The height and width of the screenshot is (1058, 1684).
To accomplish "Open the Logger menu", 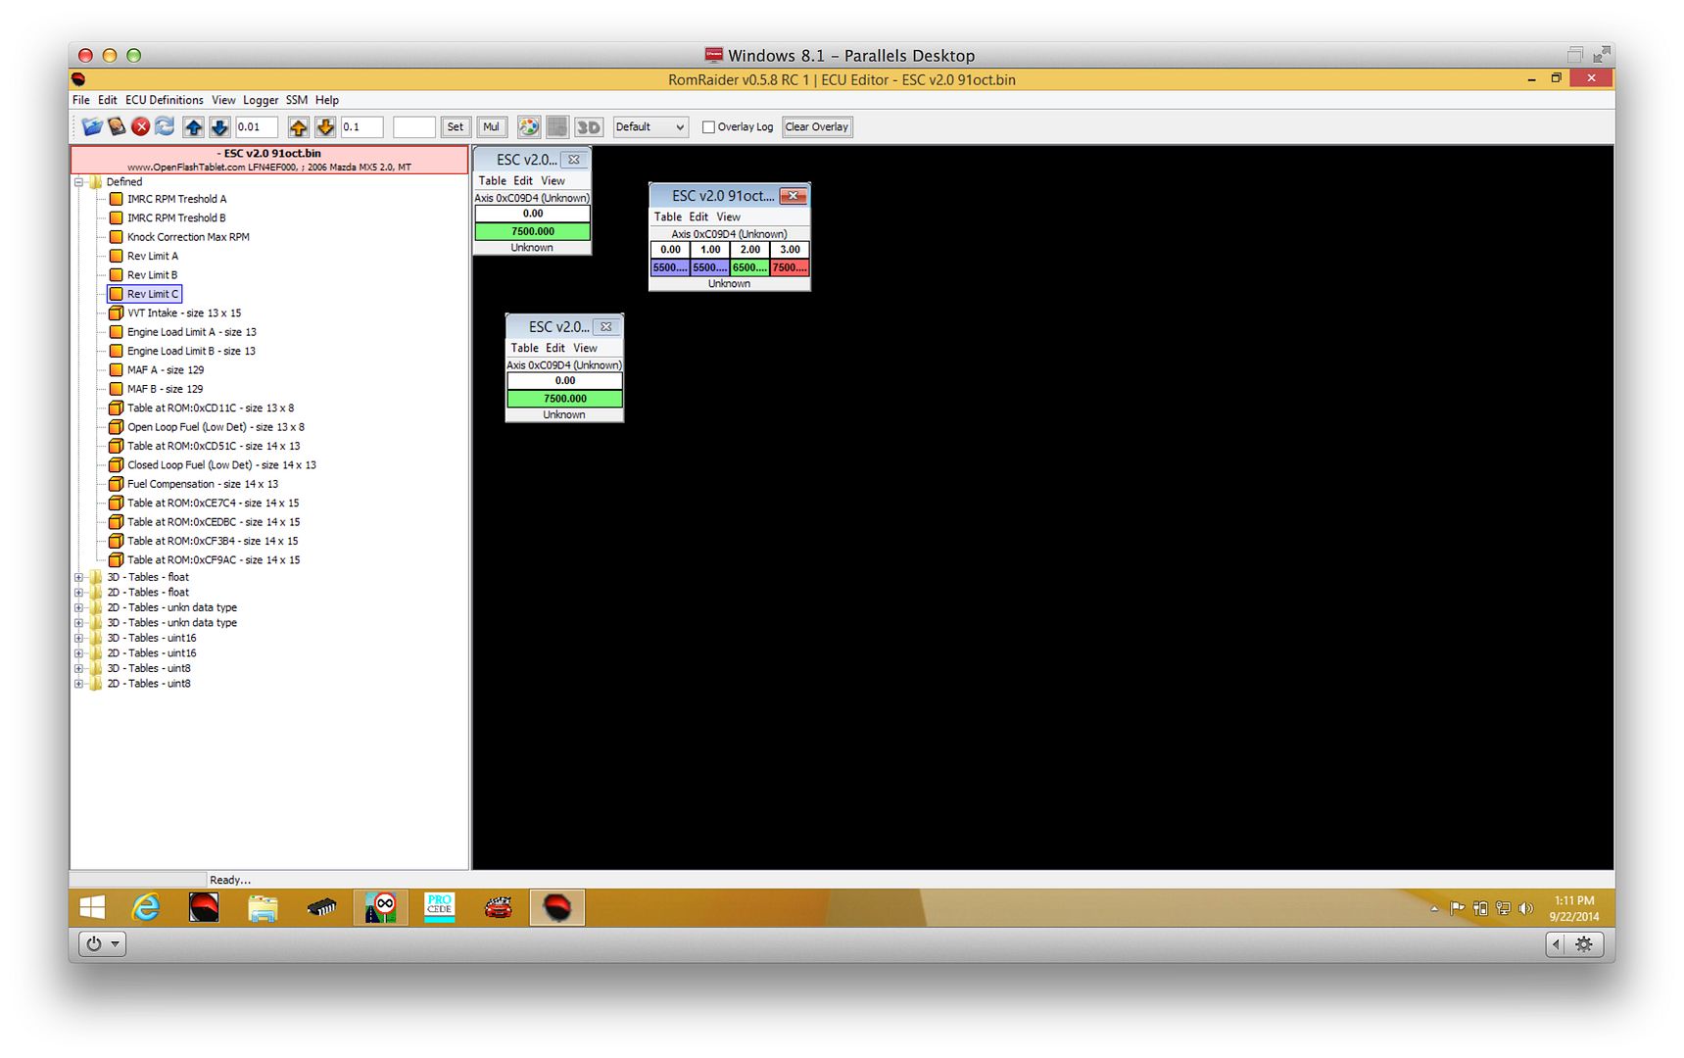I will (x=260, y=100).
